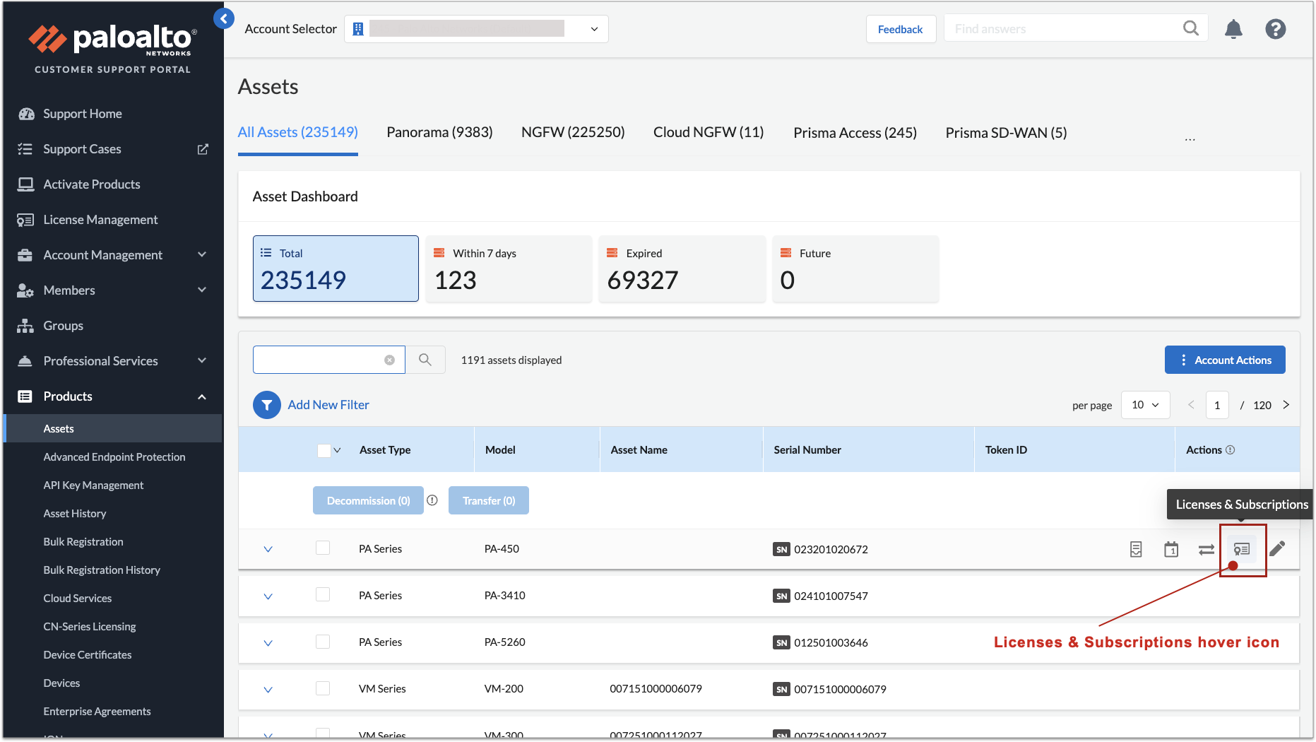
Task: Click the Feedback button
Action: point(900,29)
